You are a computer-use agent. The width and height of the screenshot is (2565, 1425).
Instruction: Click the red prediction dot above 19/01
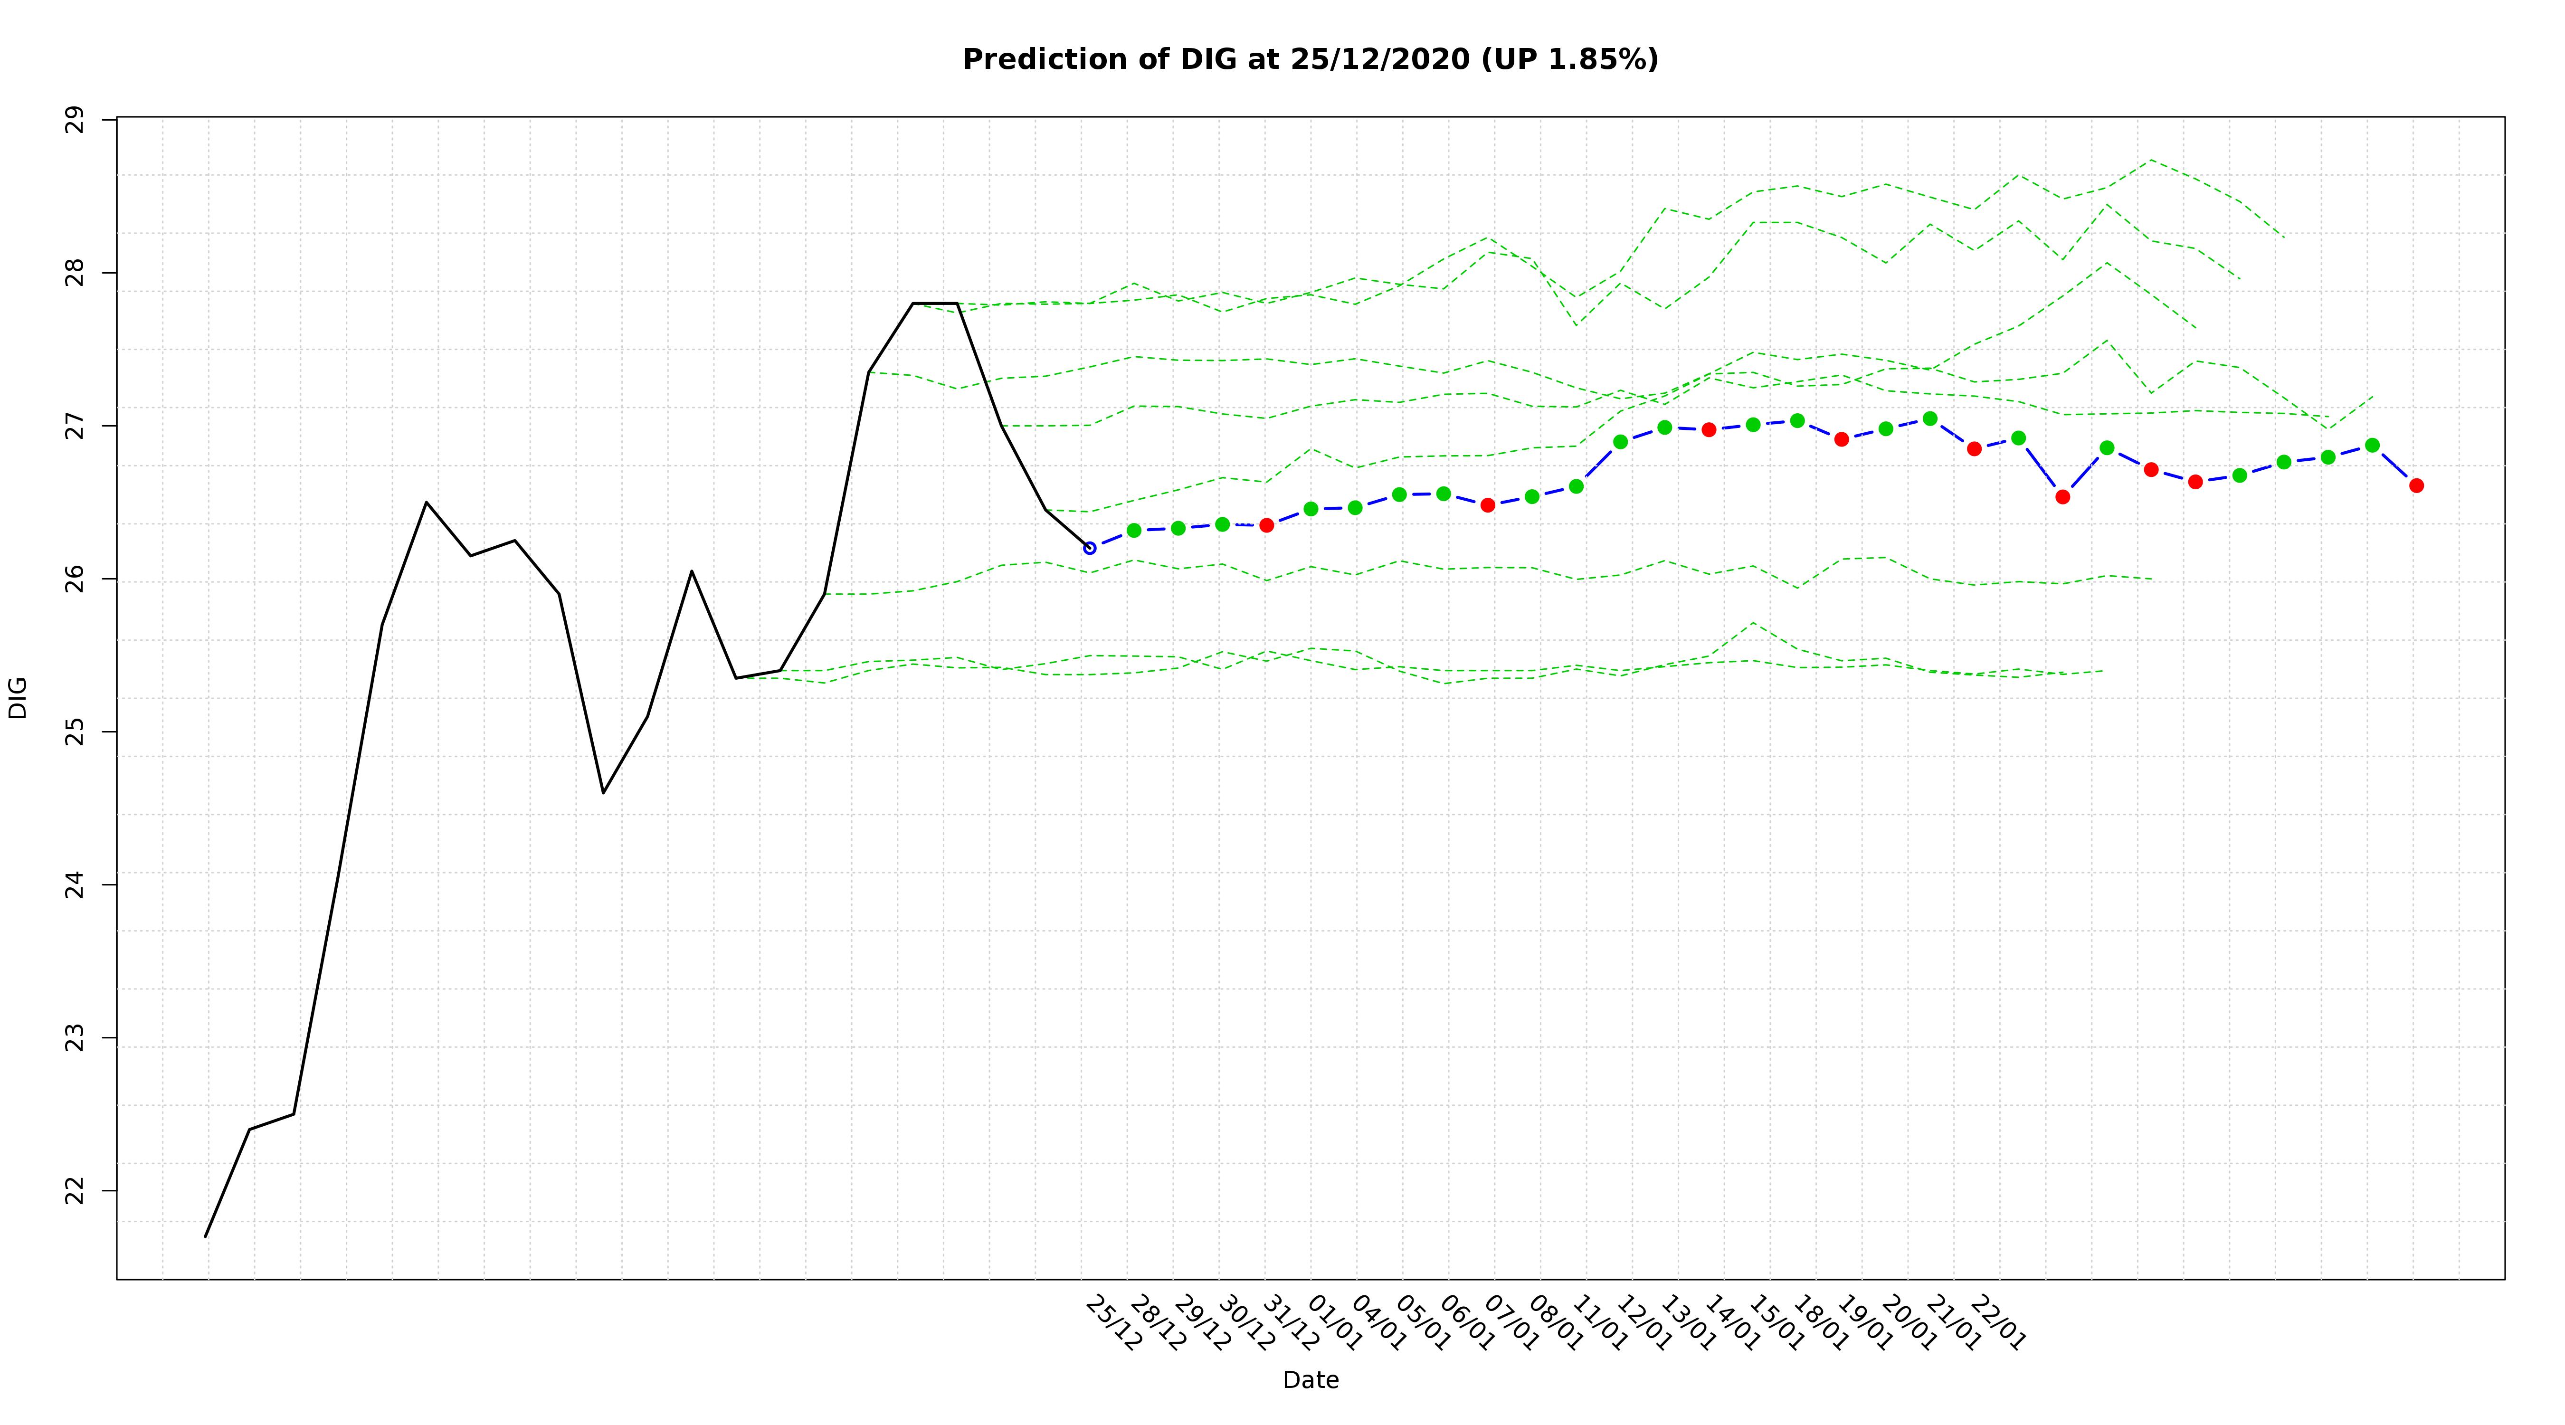tap(1841, 439)
